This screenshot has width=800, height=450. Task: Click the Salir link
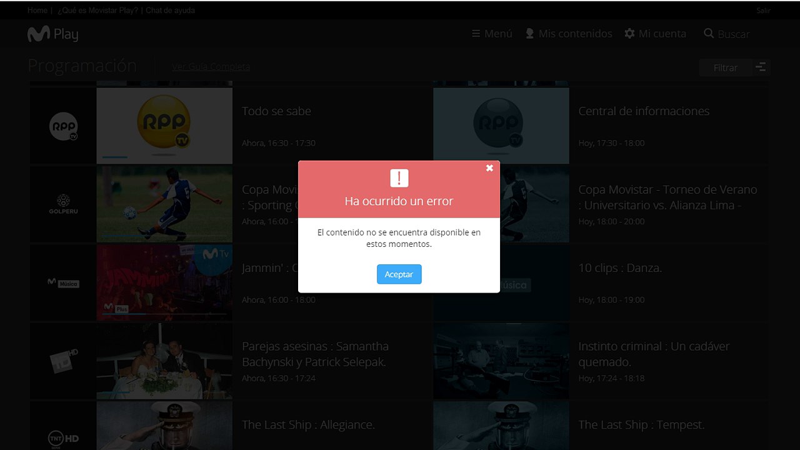[x=763, y=11]
